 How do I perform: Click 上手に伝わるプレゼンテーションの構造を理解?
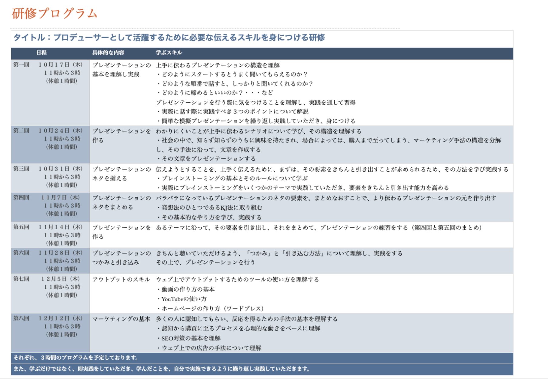pos(218,65)
